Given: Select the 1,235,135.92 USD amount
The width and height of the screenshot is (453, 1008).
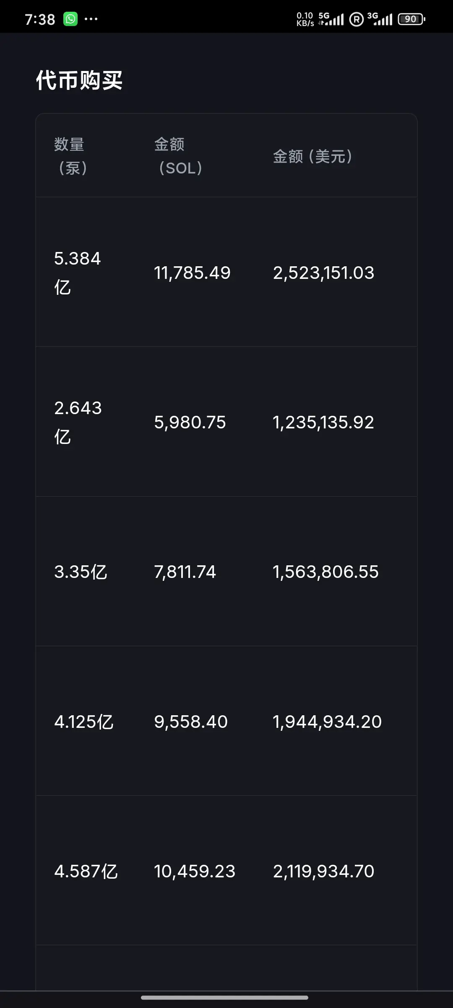Looking at the screenshot, I should 323,423.
